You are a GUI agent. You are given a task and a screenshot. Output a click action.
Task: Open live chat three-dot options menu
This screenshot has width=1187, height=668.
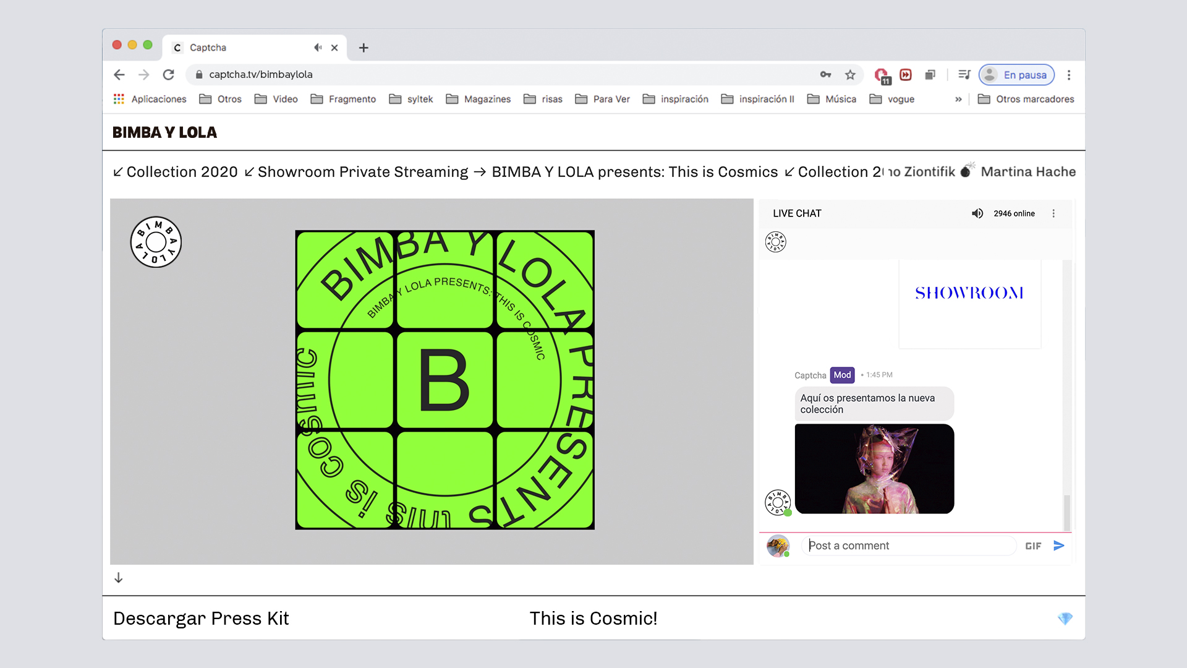pyautogui.click(x=1054, y=213)
